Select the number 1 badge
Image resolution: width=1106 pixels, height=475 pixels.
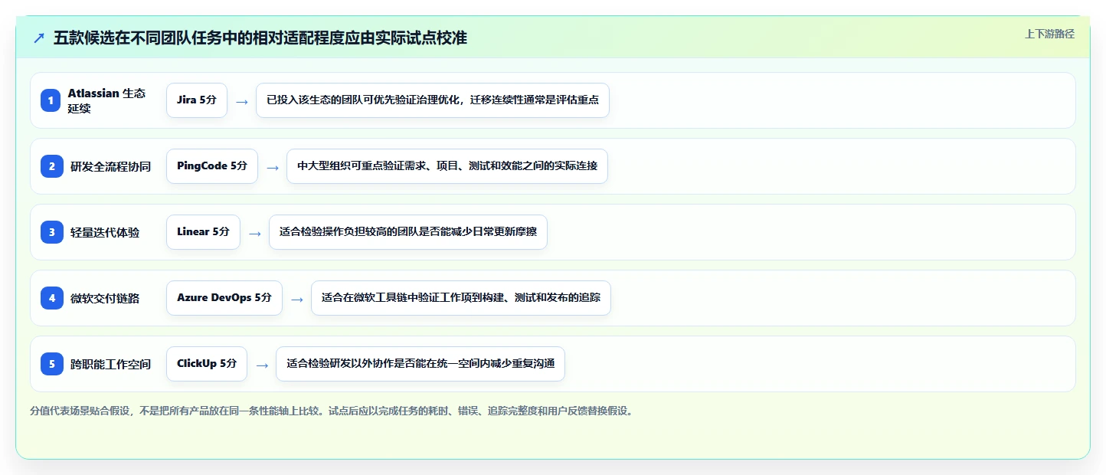pyautogui.click(x=51, y=100)
